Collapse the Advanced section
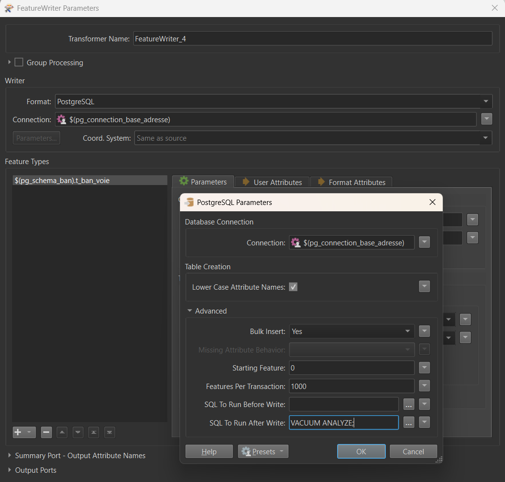Viewport: 505px width, 482px height. pyautogui.click(x=190, y=311)
